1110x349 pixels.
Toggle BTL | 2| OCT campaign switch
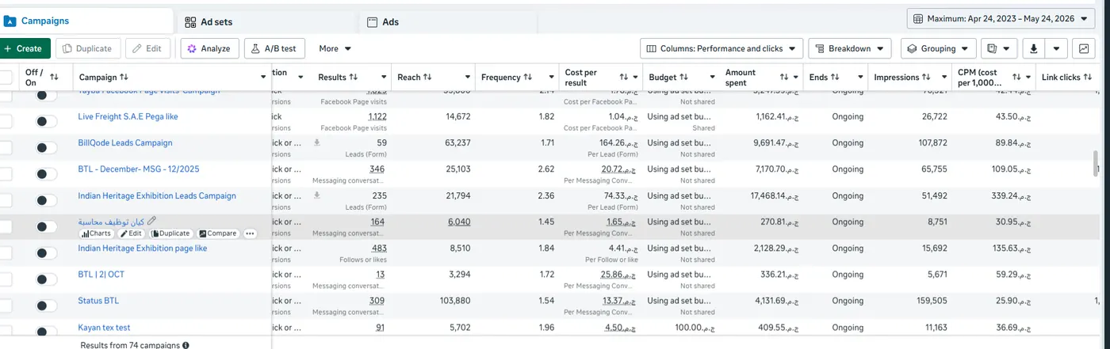pyautogui.click(x=47, y=279)
